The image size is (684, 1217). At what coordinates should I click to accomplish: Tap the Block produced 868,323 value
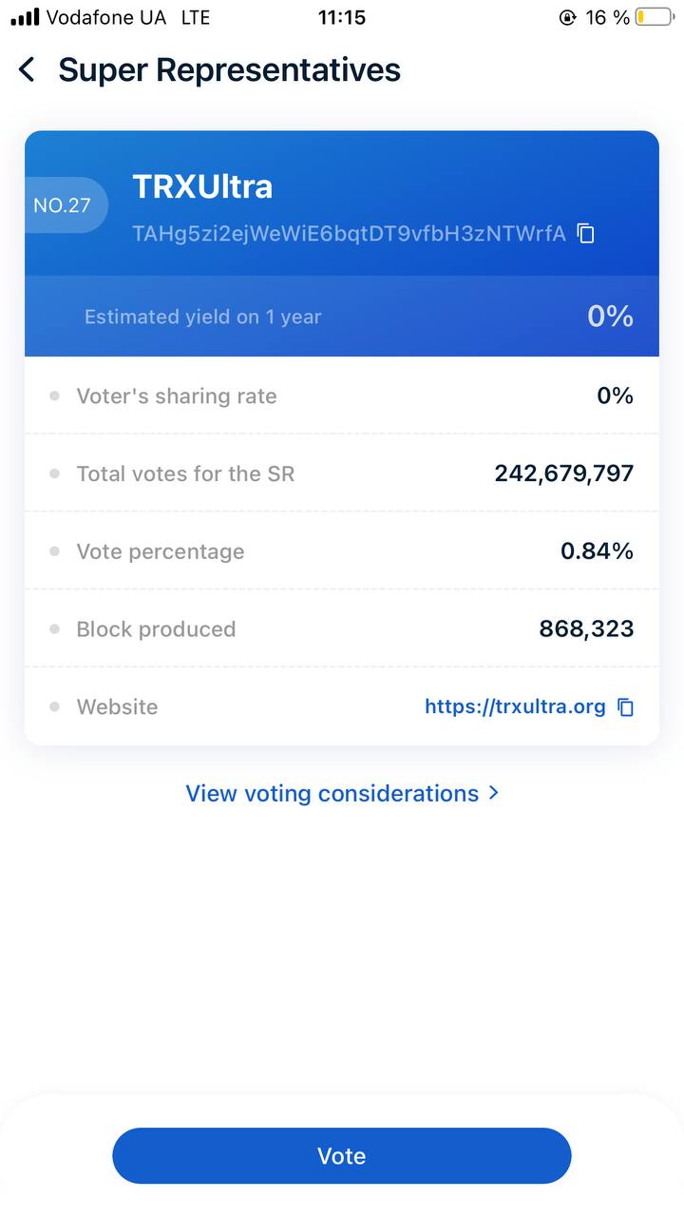(586, 628)
